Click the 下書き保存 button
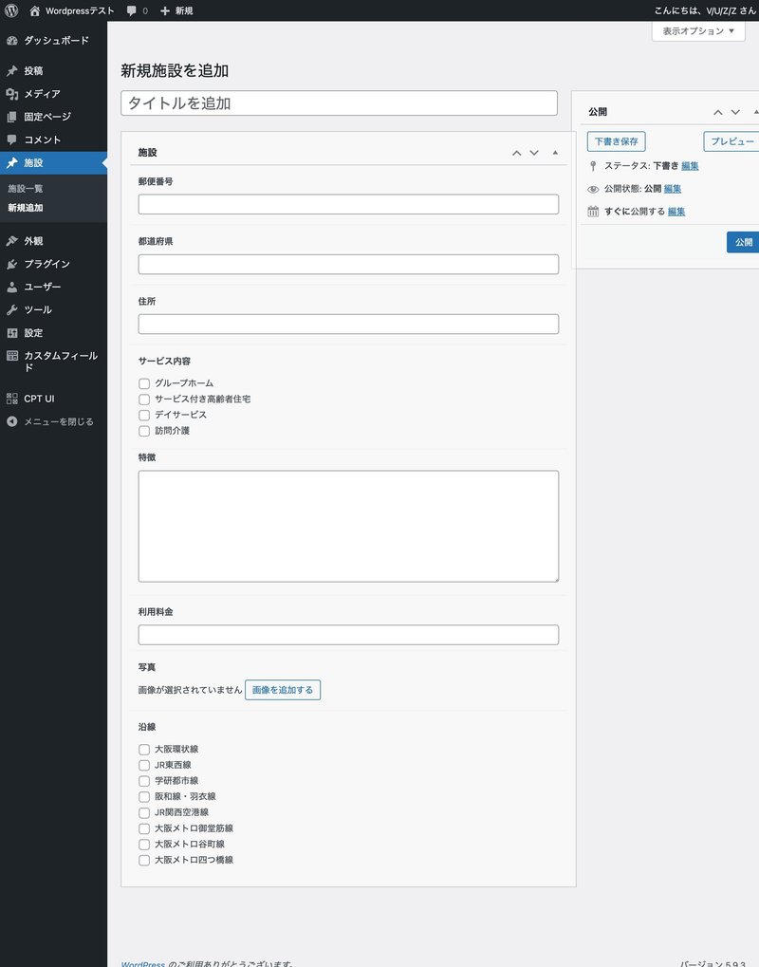Viewport: 759px width, 967px height. click(616, 141)
